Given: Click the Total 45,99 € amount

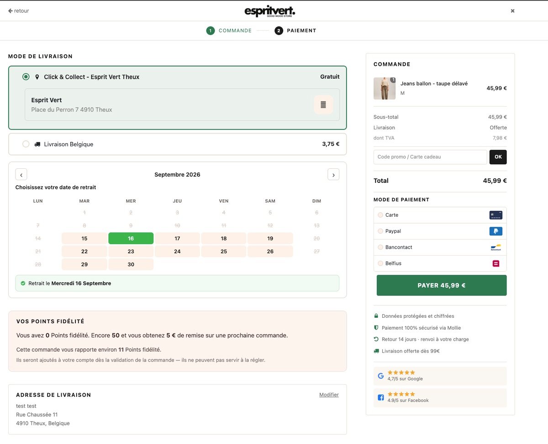Looking at the screenshot, I should tap(495, 181).
